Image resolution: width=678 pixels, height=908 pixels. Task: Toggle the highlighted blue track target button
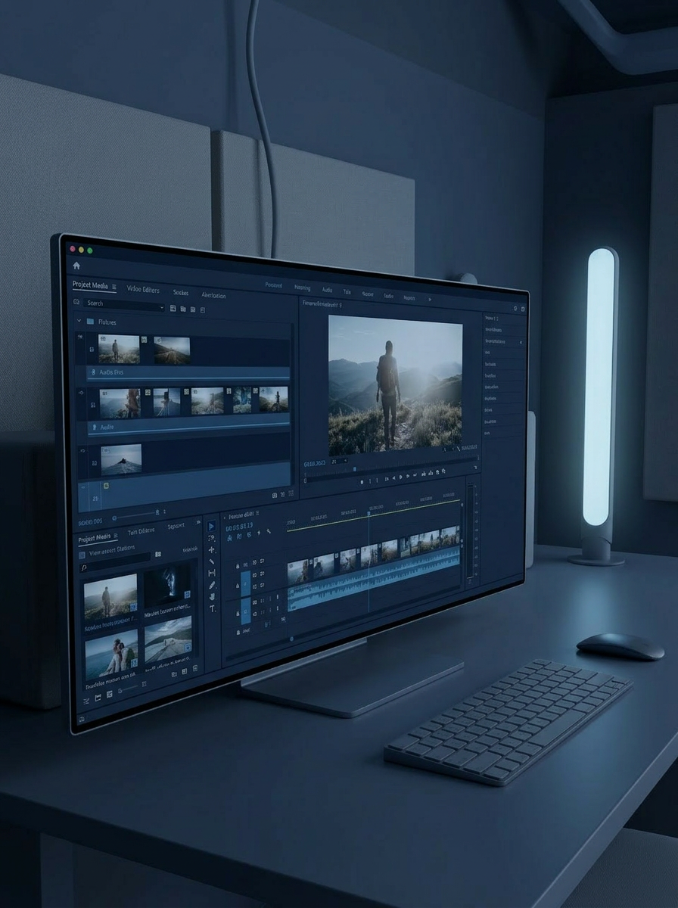coord(245,583)
